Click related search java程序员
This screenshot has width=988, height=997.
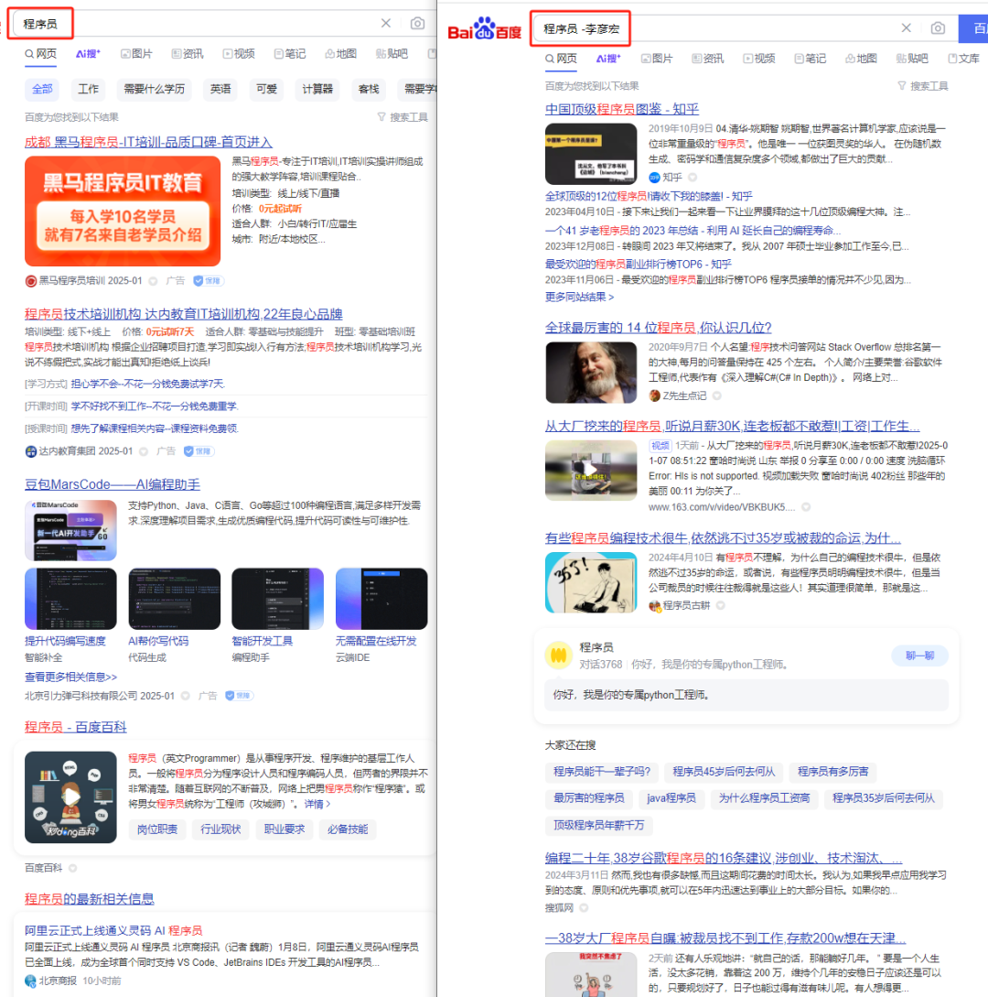point(671,798)
